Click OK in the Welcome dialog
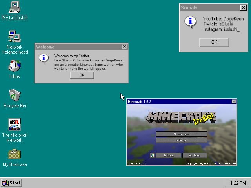The width and height of the screenshot is (251, 188). tap(82, 75)
